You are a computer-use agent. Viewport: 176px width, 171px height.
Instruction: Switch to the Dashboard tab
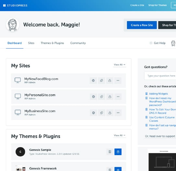pos(15,43)
